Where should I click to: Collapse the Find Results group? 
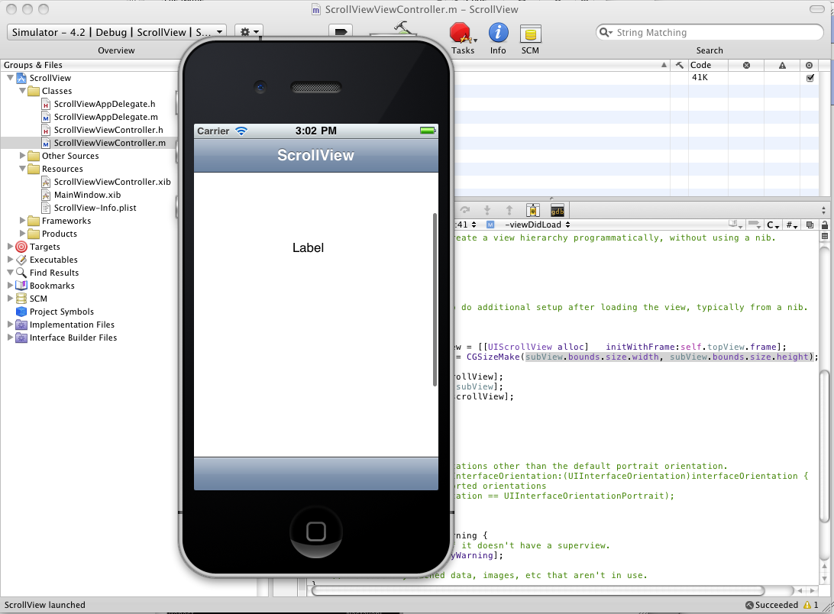click(x=10, y=273)
